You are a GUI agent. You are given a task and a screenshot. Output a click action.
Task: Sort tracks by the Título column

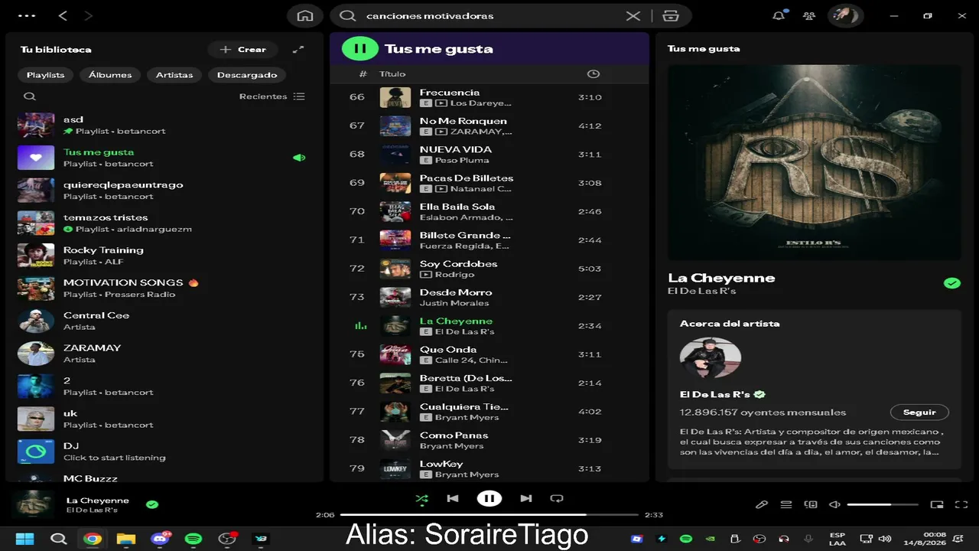[392, 74]
